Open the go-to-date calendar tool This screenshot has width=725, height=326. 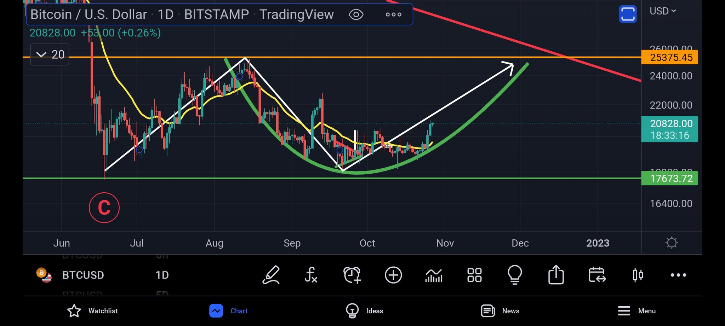(x=597, y=275)
